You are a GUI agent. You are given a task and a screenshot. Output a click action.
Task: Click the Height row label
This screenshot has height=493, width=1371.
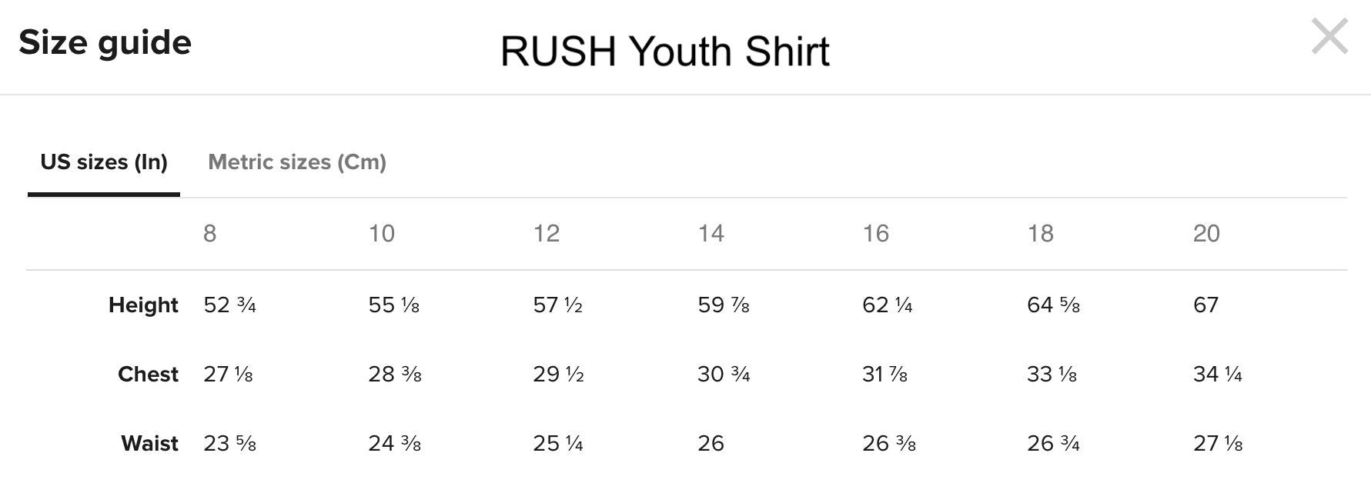[143, 305]
